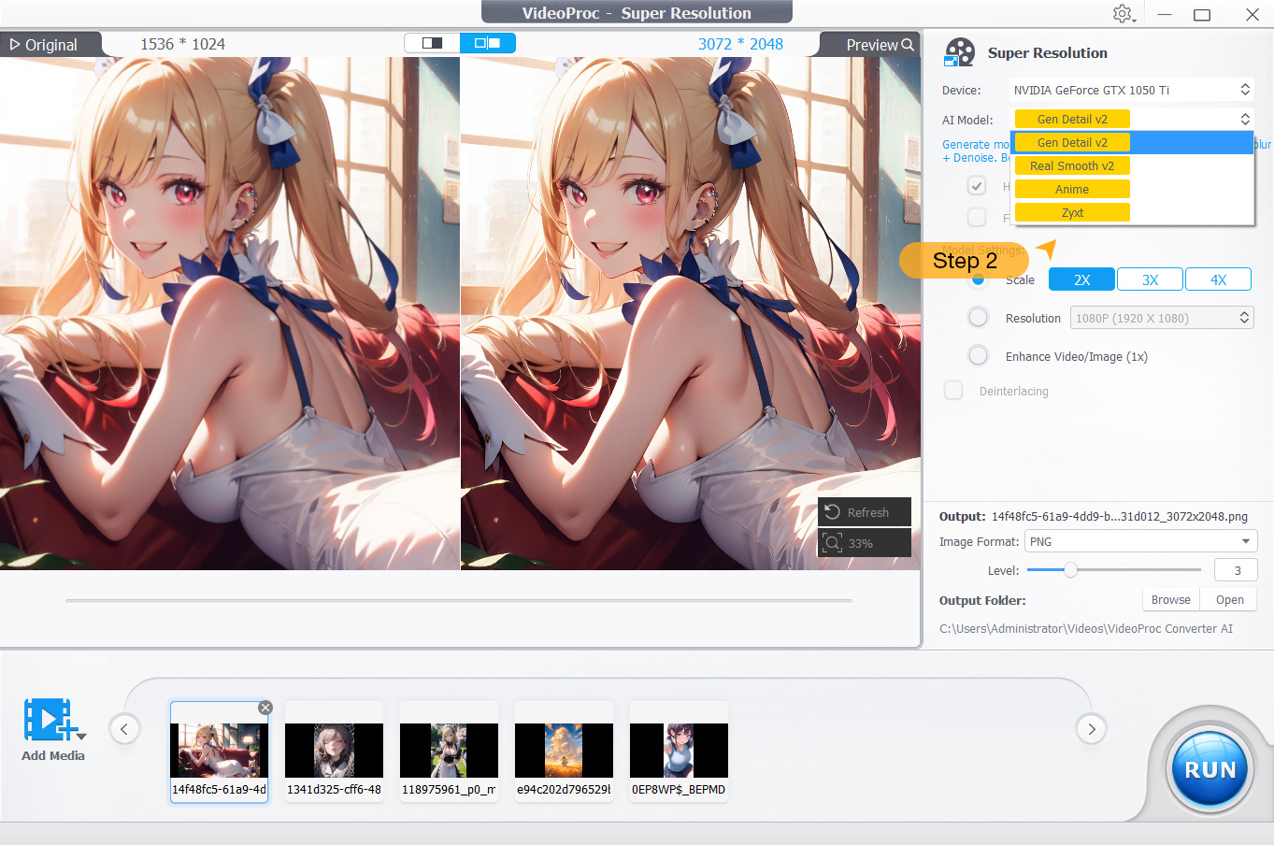This screenshot has width=1274, height=845.
Task: Click the output folder path text
Action: tap(1086, 628)
